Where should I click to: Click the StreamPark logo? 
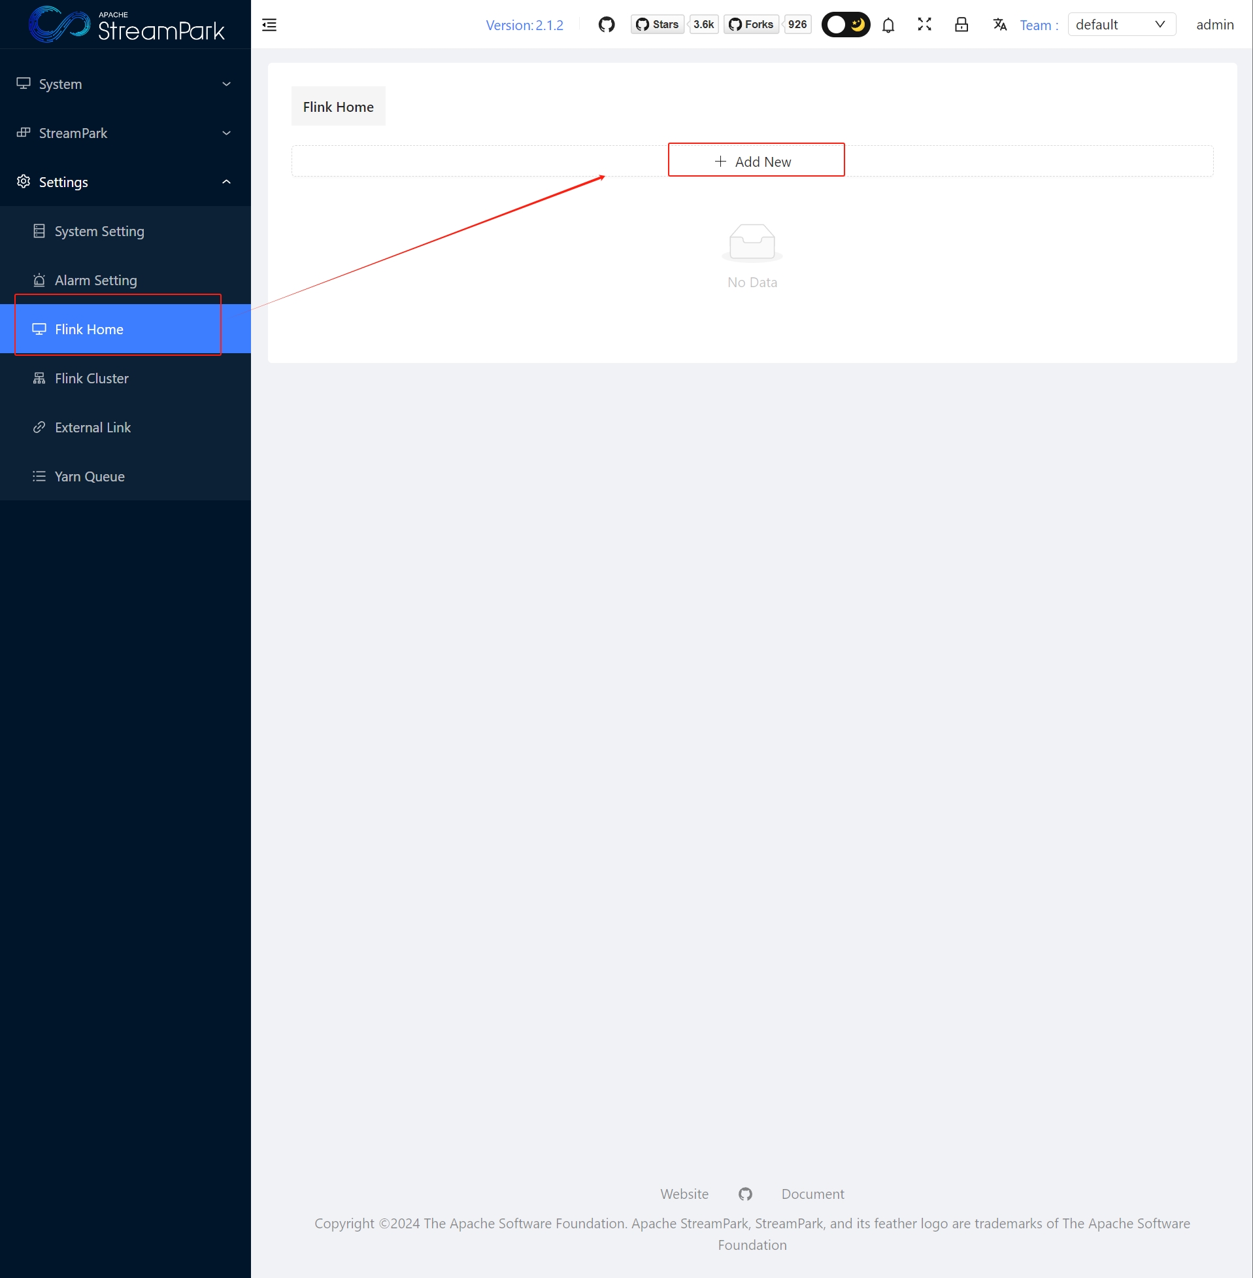pos(125,25)
